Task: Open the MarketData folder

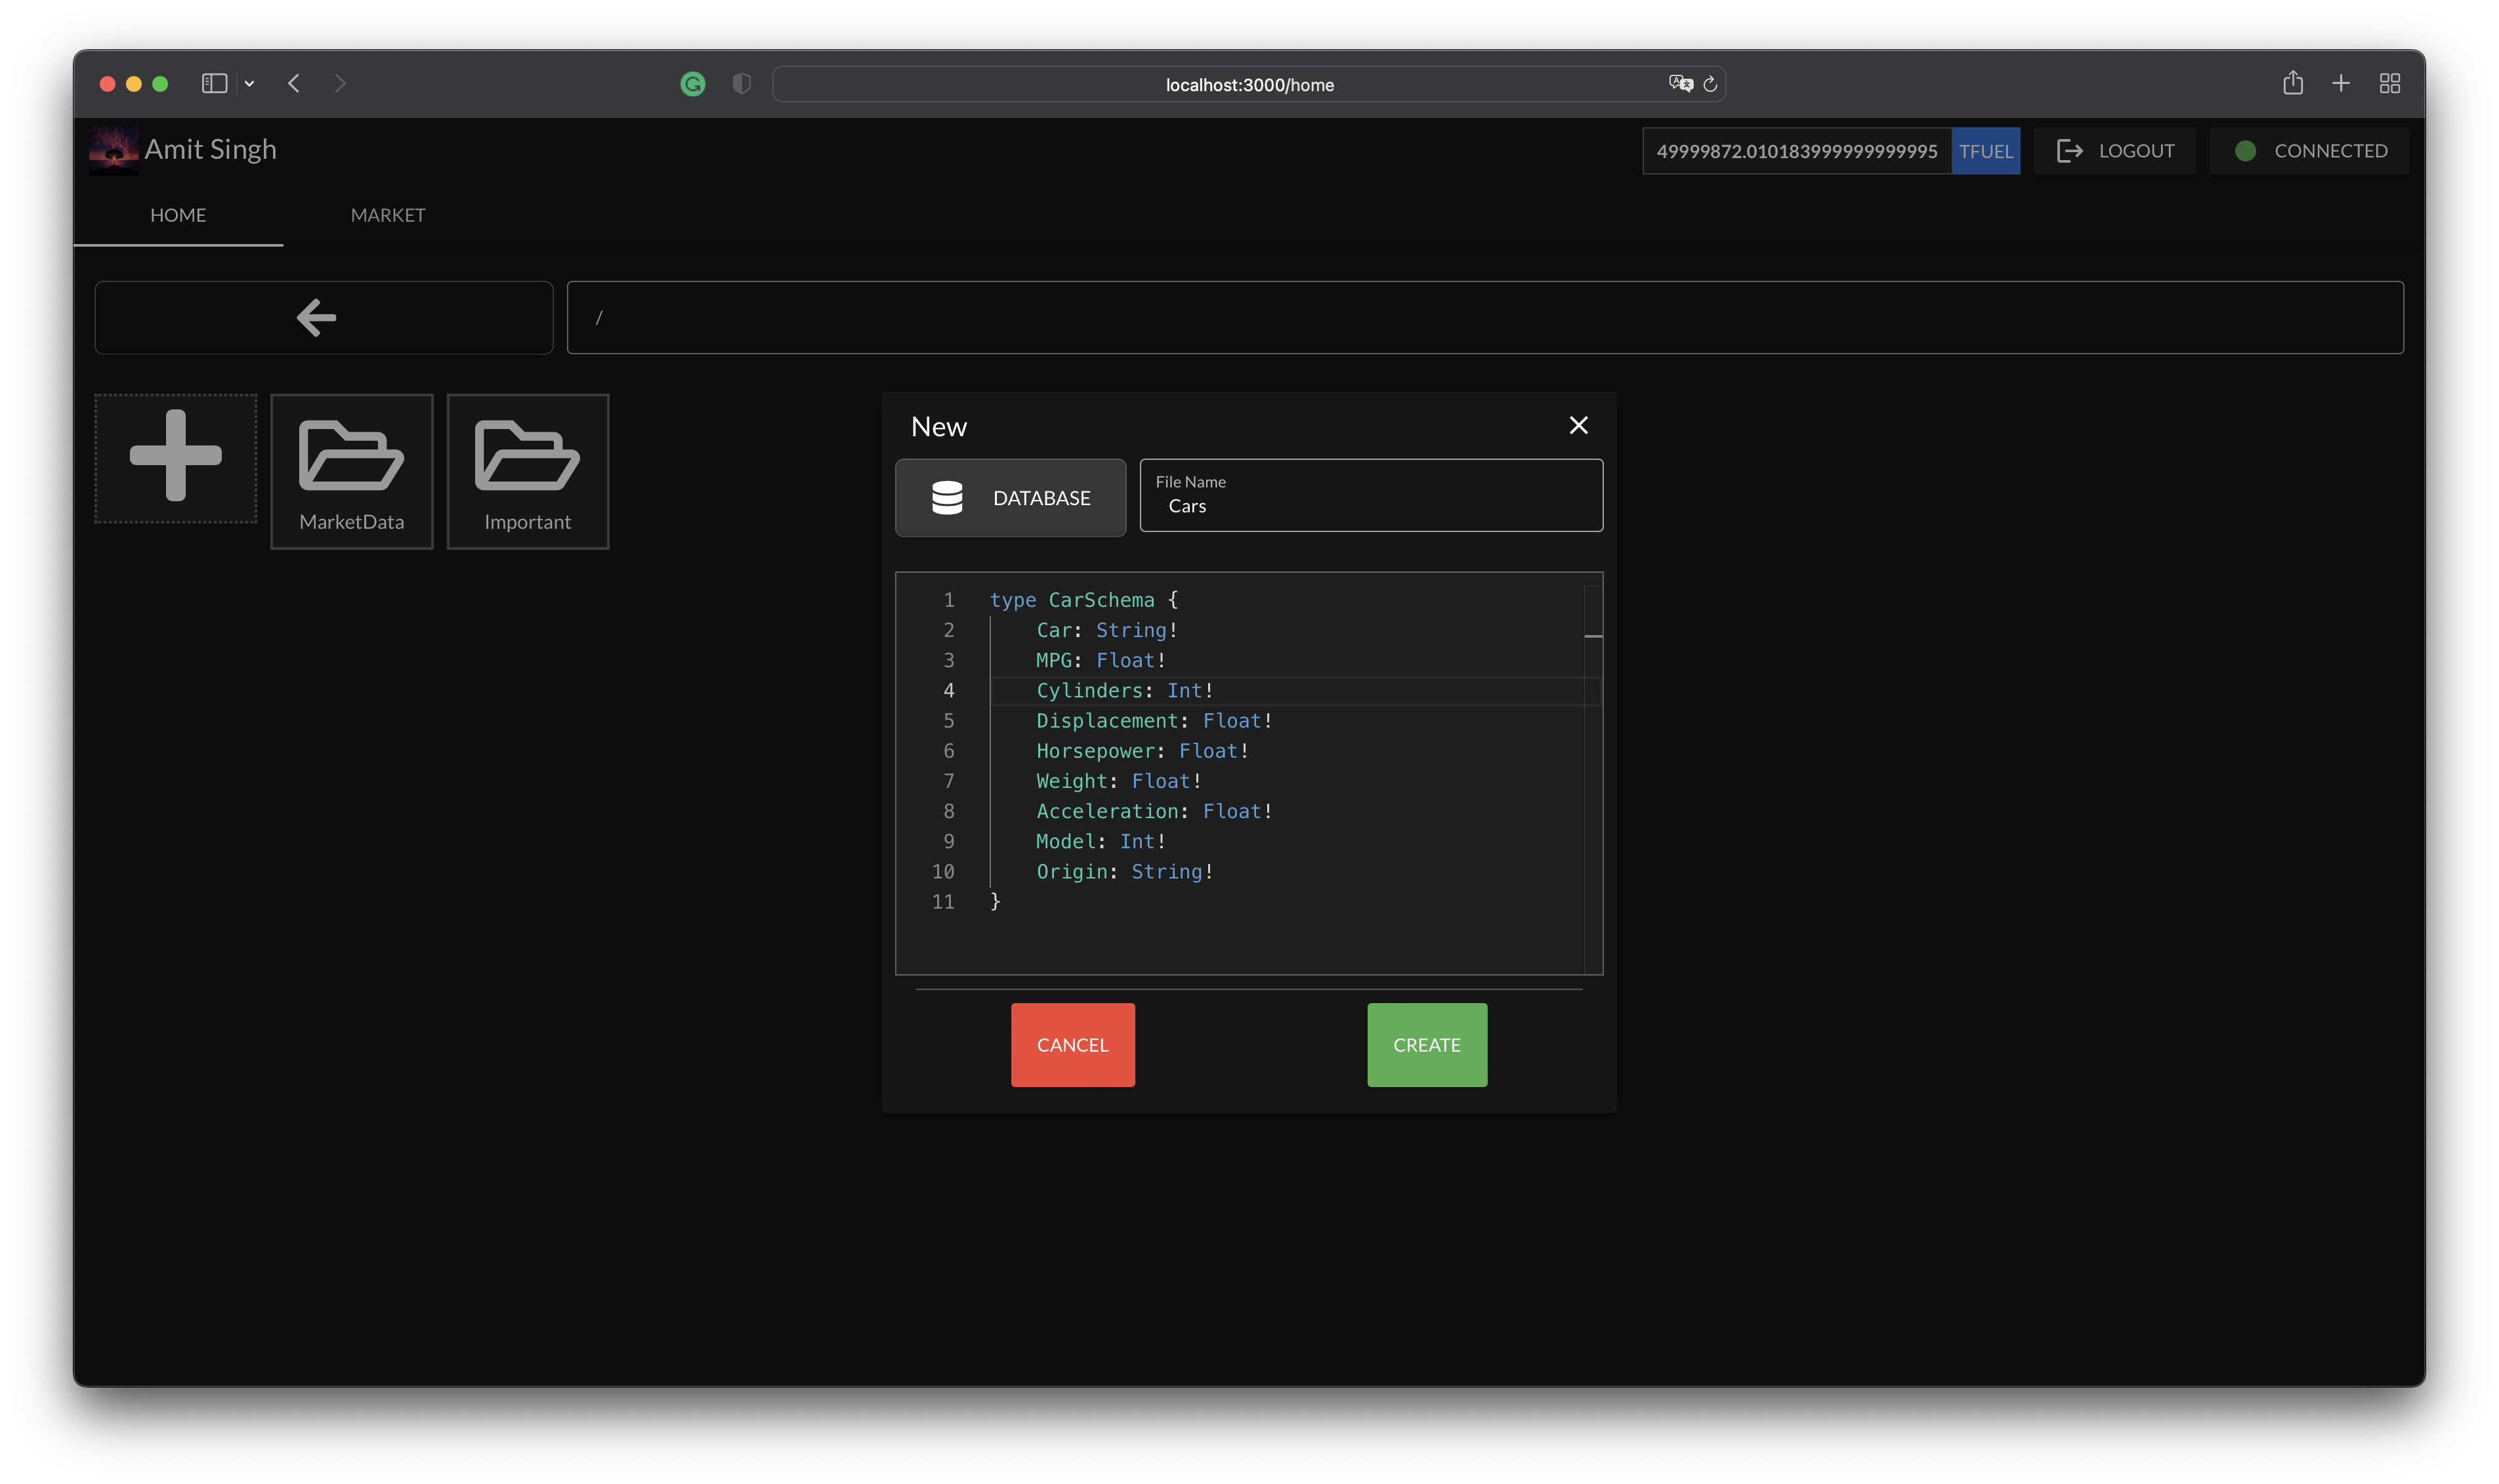Action: pyautogui.click(x=351, y=471)
